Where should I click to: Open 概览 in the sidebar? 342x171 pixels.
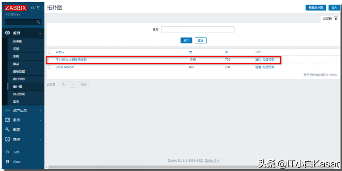(x=26, y=64)
